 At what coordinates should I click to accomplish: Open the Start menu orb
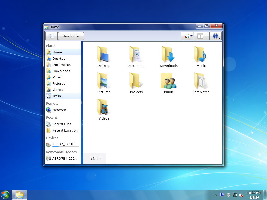[5, 195]
